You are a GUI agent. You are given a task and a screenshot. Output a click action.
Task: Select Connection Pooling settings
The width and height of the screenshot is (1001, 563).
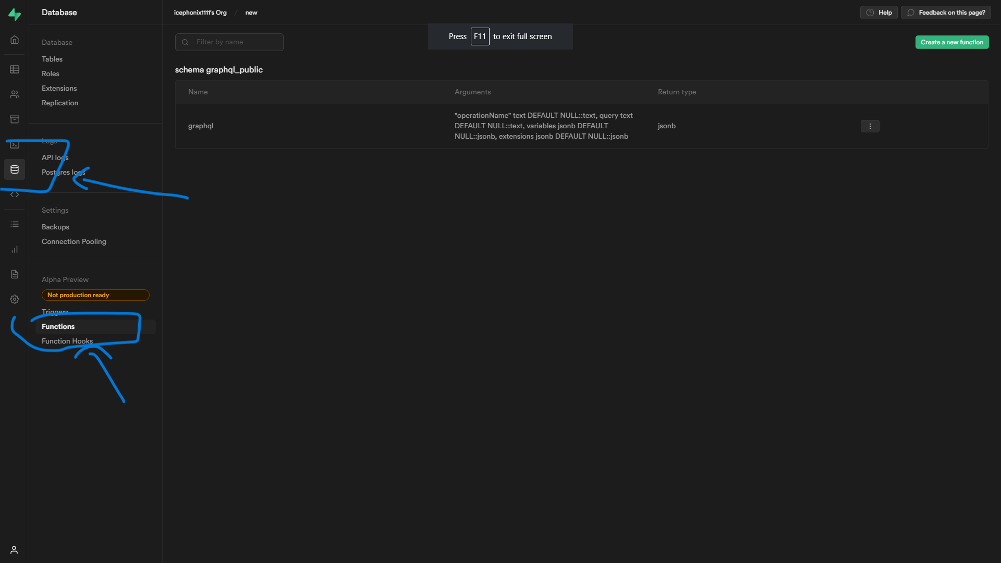click(74, 241)
